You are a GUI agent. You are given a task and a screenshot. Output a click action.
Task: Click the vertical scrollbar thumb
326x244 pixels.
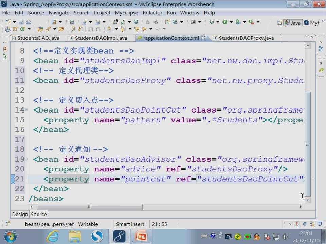(x=308, y=144)
